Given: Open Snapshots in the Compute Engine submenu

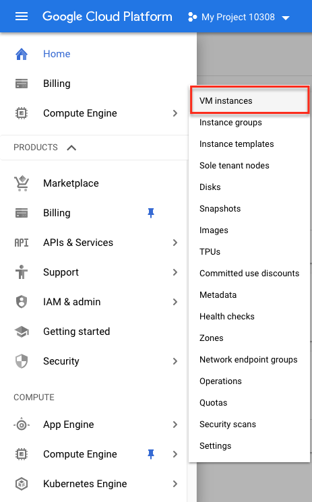Looking at the screenshot, I should (220, 209).
